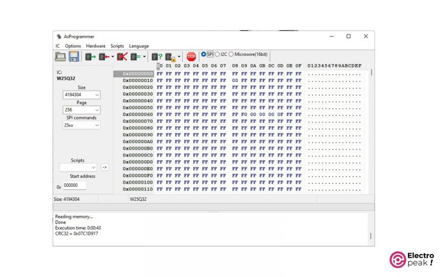Click the log panel vertical scrollbar

[x=371, y=235]
